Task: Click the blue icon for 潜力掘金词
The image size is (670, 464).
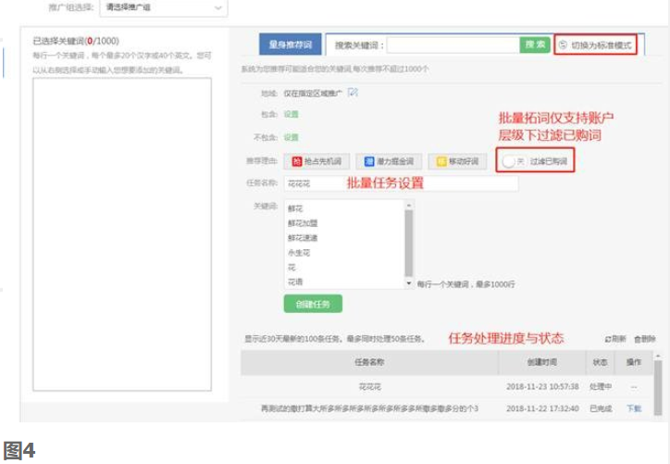Action: [x=369, y=161]
